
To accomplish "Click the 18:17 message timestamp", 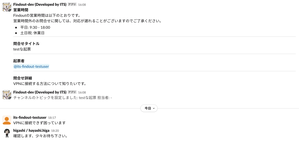I will pos(52,118).
